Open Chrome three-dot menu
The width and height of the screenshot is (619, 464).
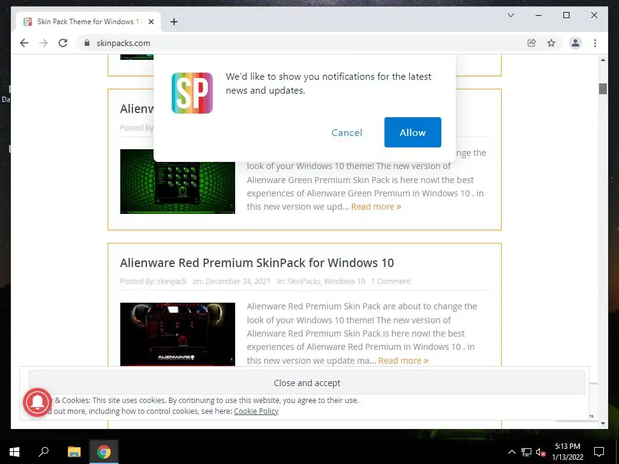pyautogui.click(x=595, y=43)
